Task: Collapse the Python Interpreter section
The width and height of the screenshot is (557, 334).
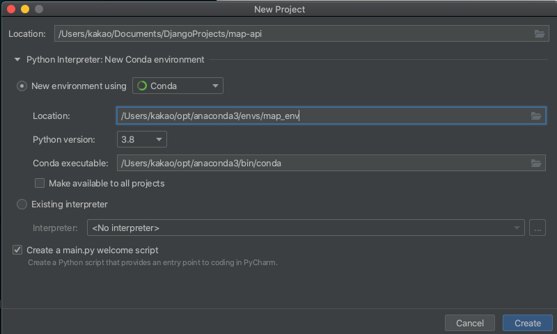Action: coord(17,60)
